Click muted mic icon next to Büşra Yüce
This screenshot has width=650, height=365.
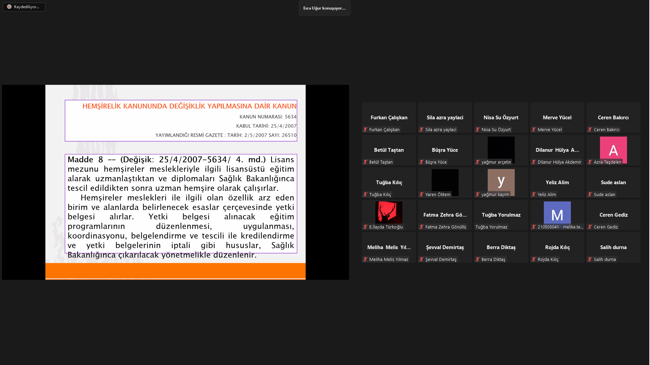[x=421, y=162]
